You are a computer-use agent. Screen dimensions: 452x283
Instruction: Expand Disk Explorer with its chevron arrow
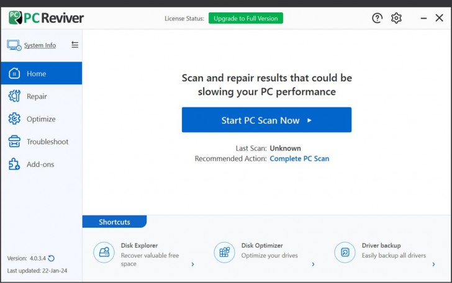192,264
